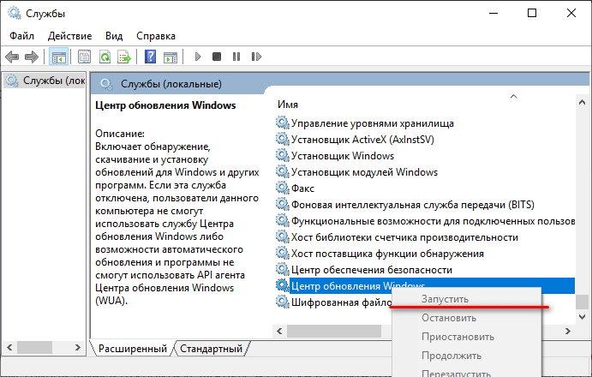Click gear icon beside Установщик модулей Windows
The width and height of the screenshot is (592, 377).
tap(282, 171)
